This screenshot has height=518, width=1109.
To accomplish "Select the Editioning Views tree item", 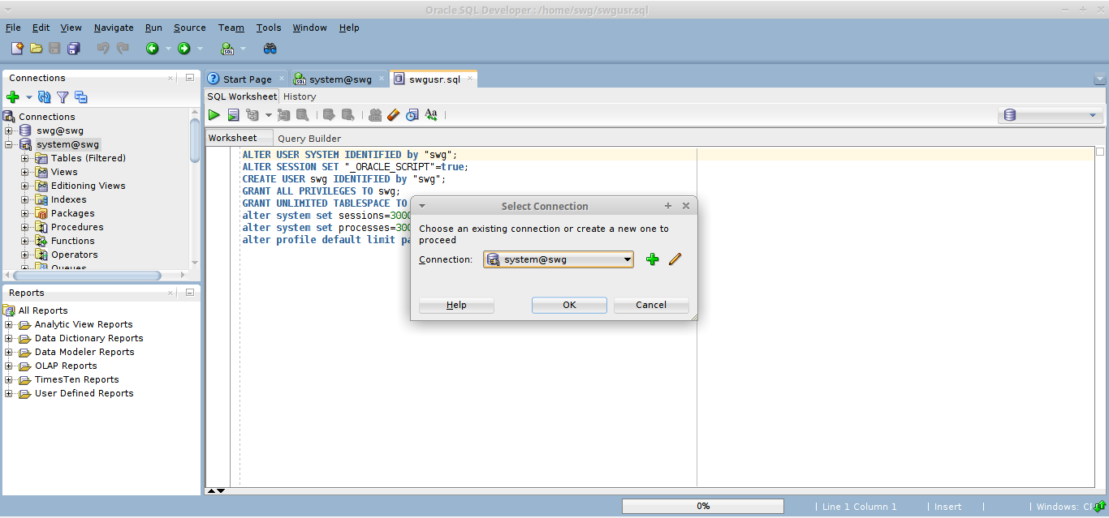I will click(88, 186).
